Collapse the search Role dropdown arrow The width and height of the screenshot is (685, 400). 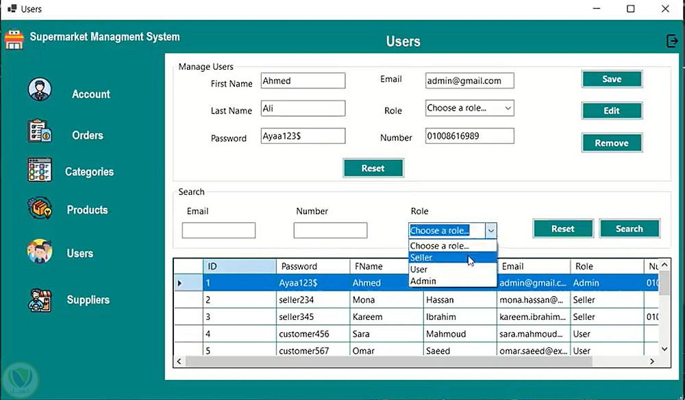pyautogui.click(x=491, y=230)
